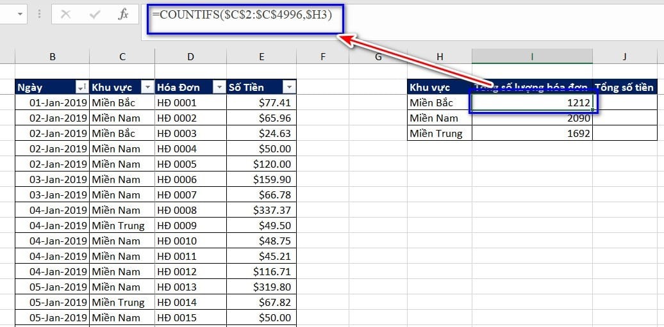Viewport: 664px width, 327px height.
Task: Click the Cancel X icon in formula bar
Action: [65, 14]
